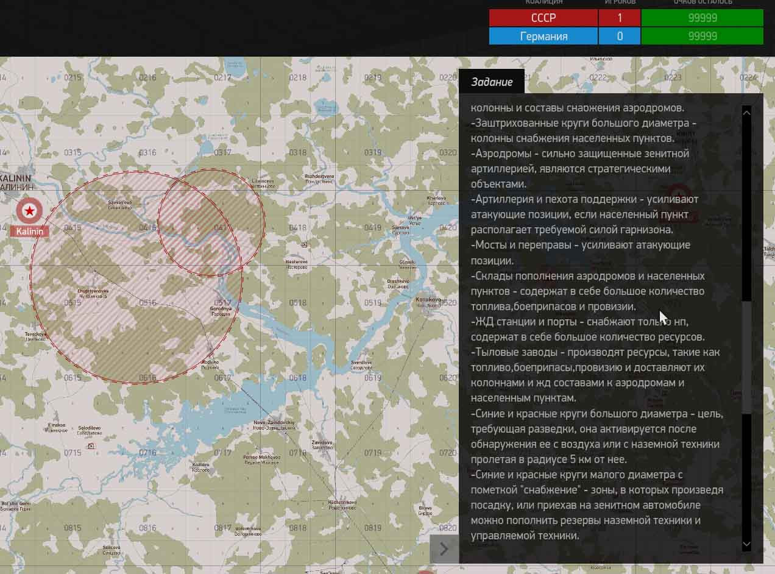This screenshot has width=775, height=574.
Task: Click the Voloveikovo town label
Action: (x=248, y=531)
